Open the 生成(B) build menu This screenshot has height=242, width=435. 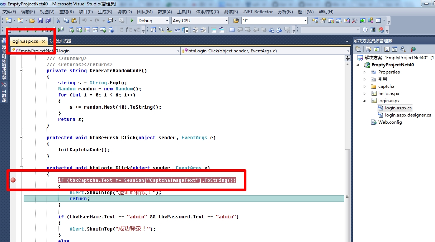point(105,12)
